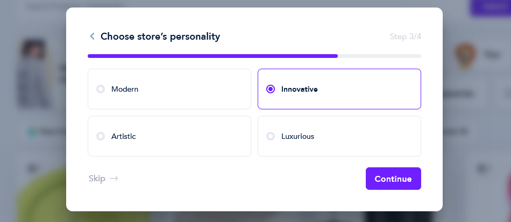This screenshot has width=511, height=222.
Task: Click the Step 3/4 indicator
Action: tap(406, 36)
